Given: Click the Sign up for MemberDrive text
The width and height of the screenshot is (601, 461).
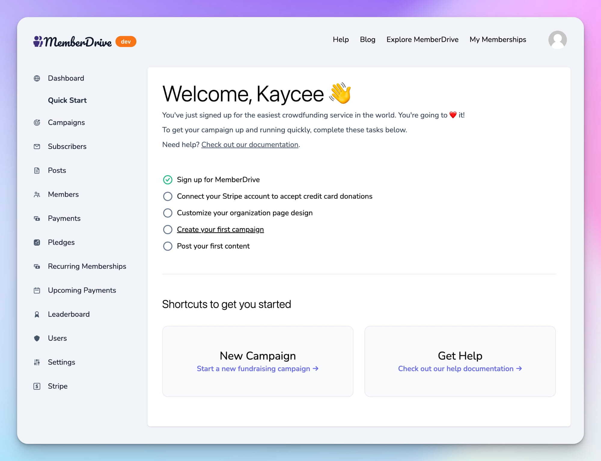Looking at the screenshot, I should coord(218,180).
